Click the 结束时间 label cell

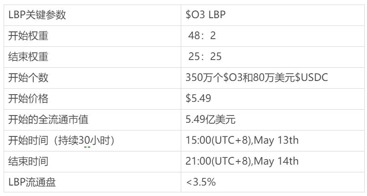click(28, 161)
